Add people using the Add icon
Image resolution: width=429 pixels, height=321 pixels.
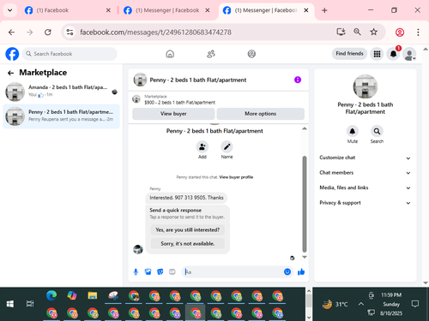point(202,147)
